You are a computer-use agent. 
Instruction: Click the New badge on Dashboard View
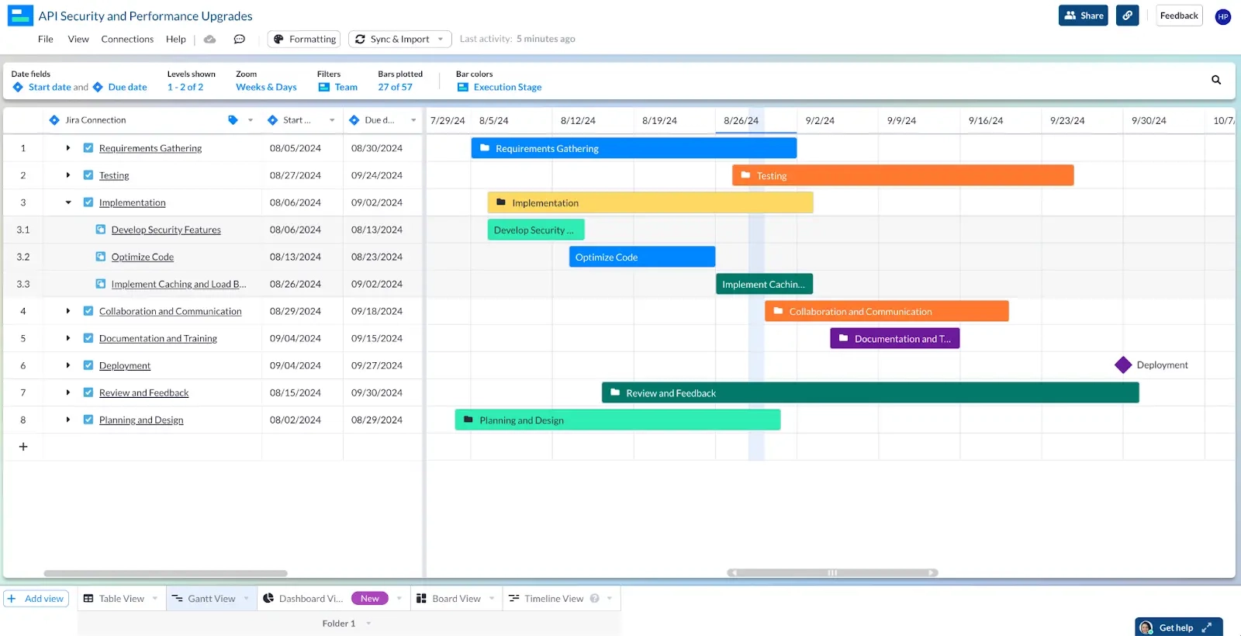[x=370, y=599]
